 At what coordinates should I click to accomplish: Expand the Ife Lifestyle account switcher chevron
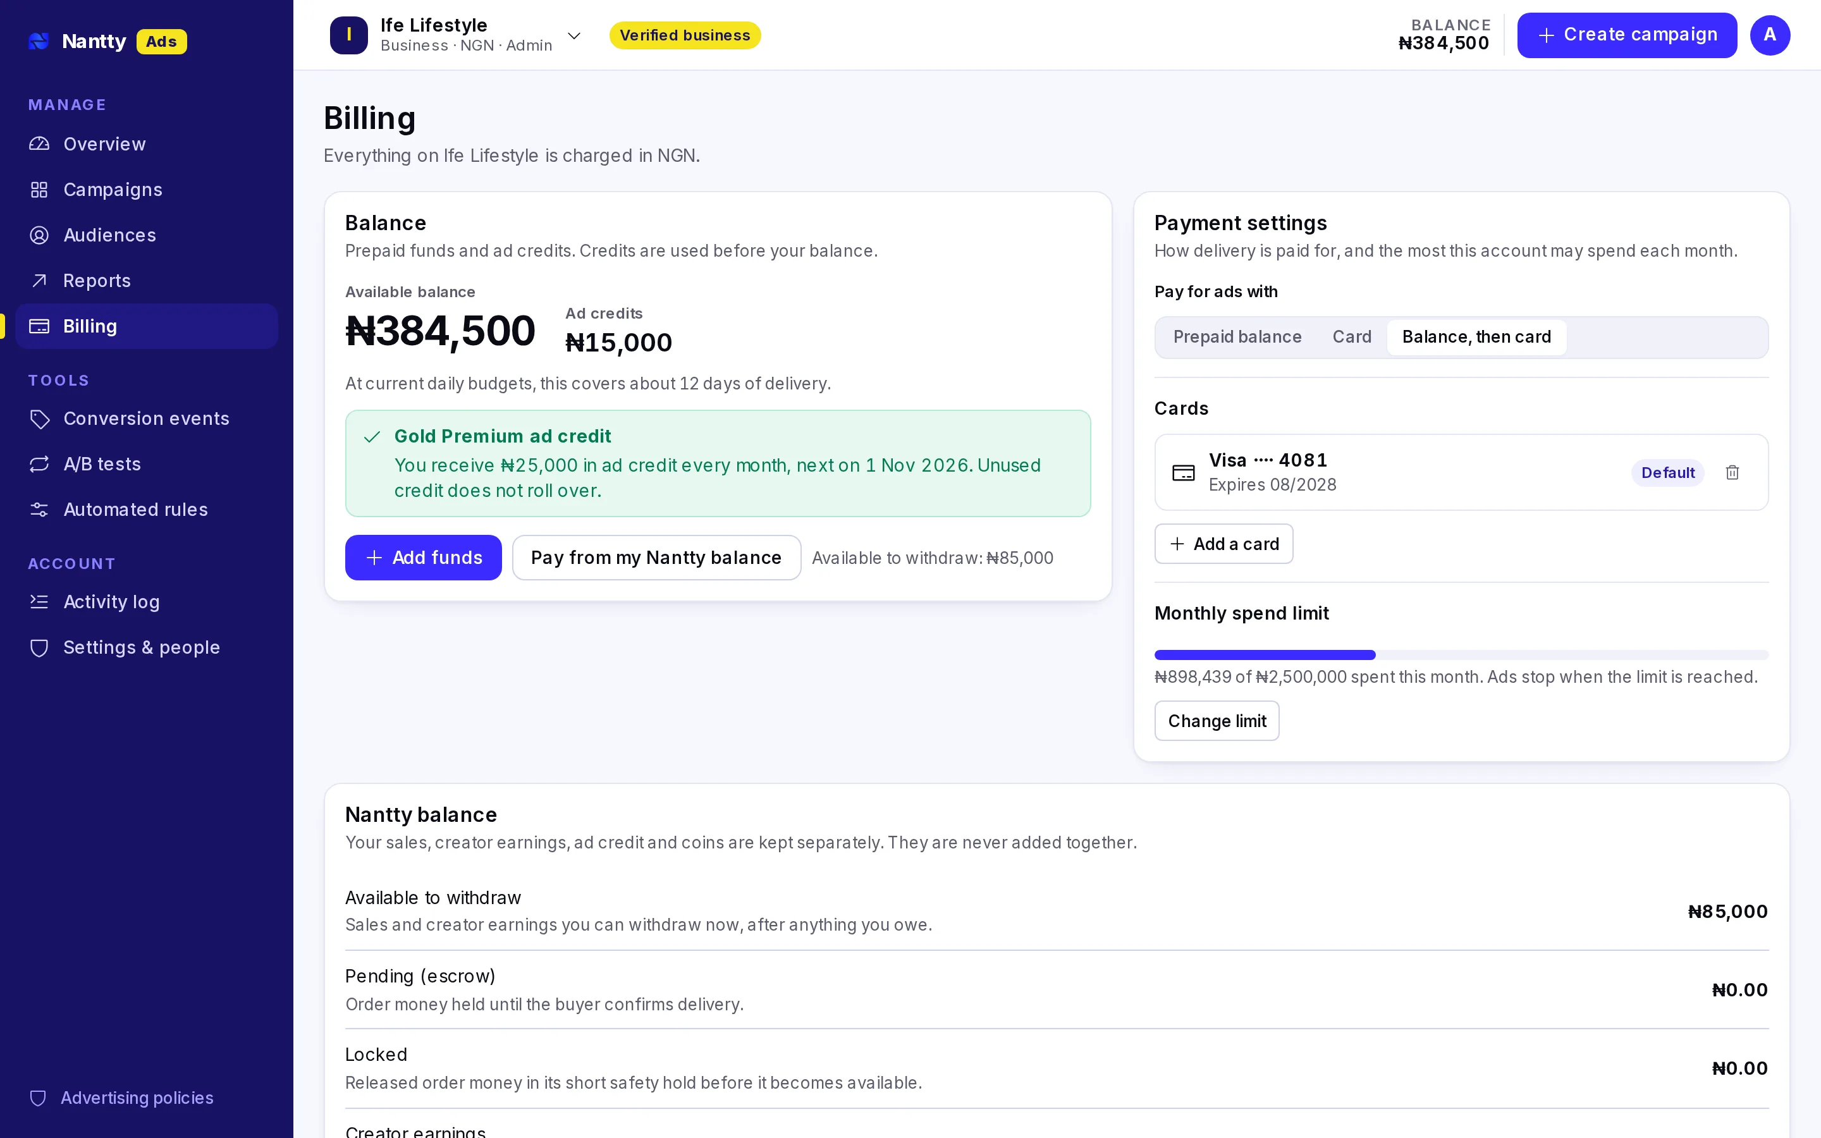574,35
